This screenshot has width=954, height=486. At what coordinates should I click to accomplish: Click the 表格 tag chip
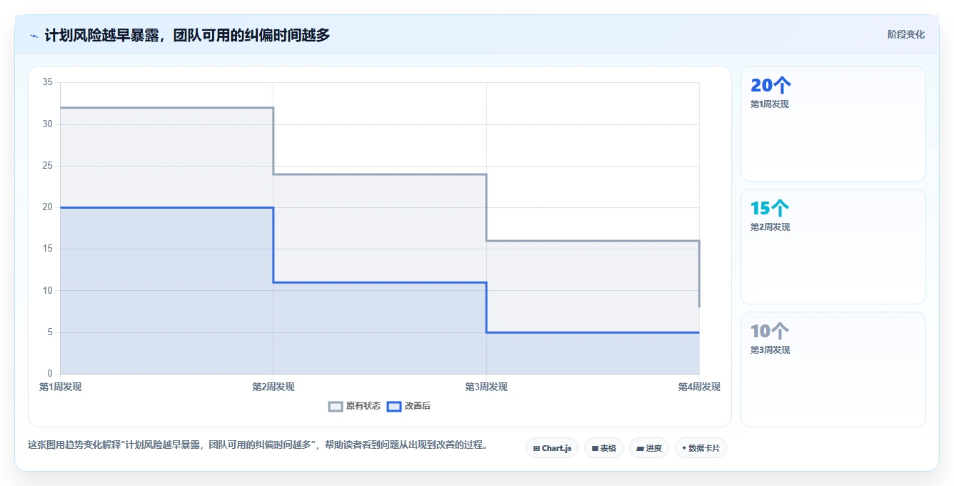click(603, 448)
